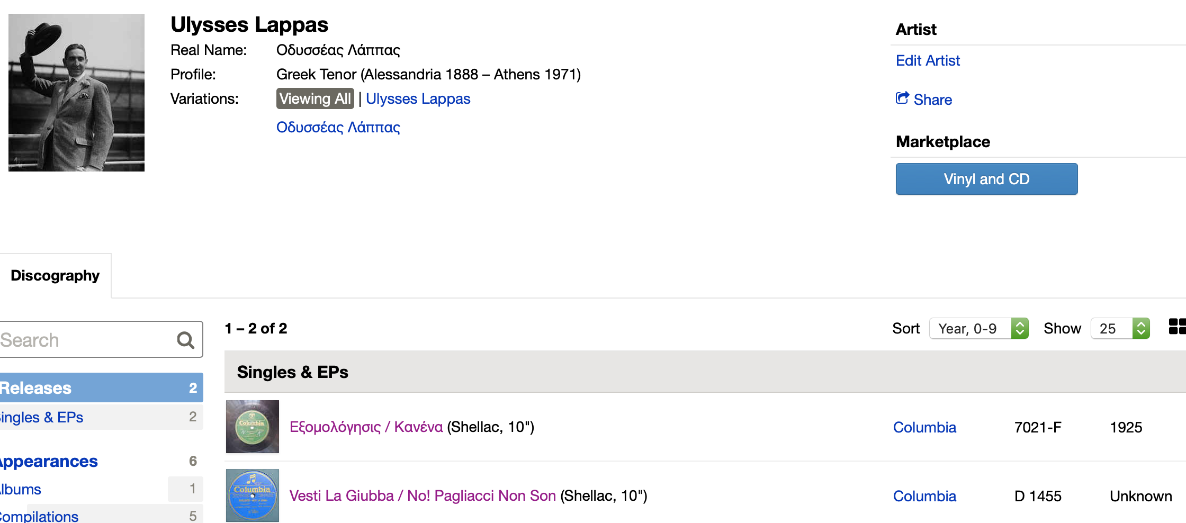Open the Εξομολόγησις record cover thumbnail
The width and height of the screenshot is (1186, 523).
252,427
